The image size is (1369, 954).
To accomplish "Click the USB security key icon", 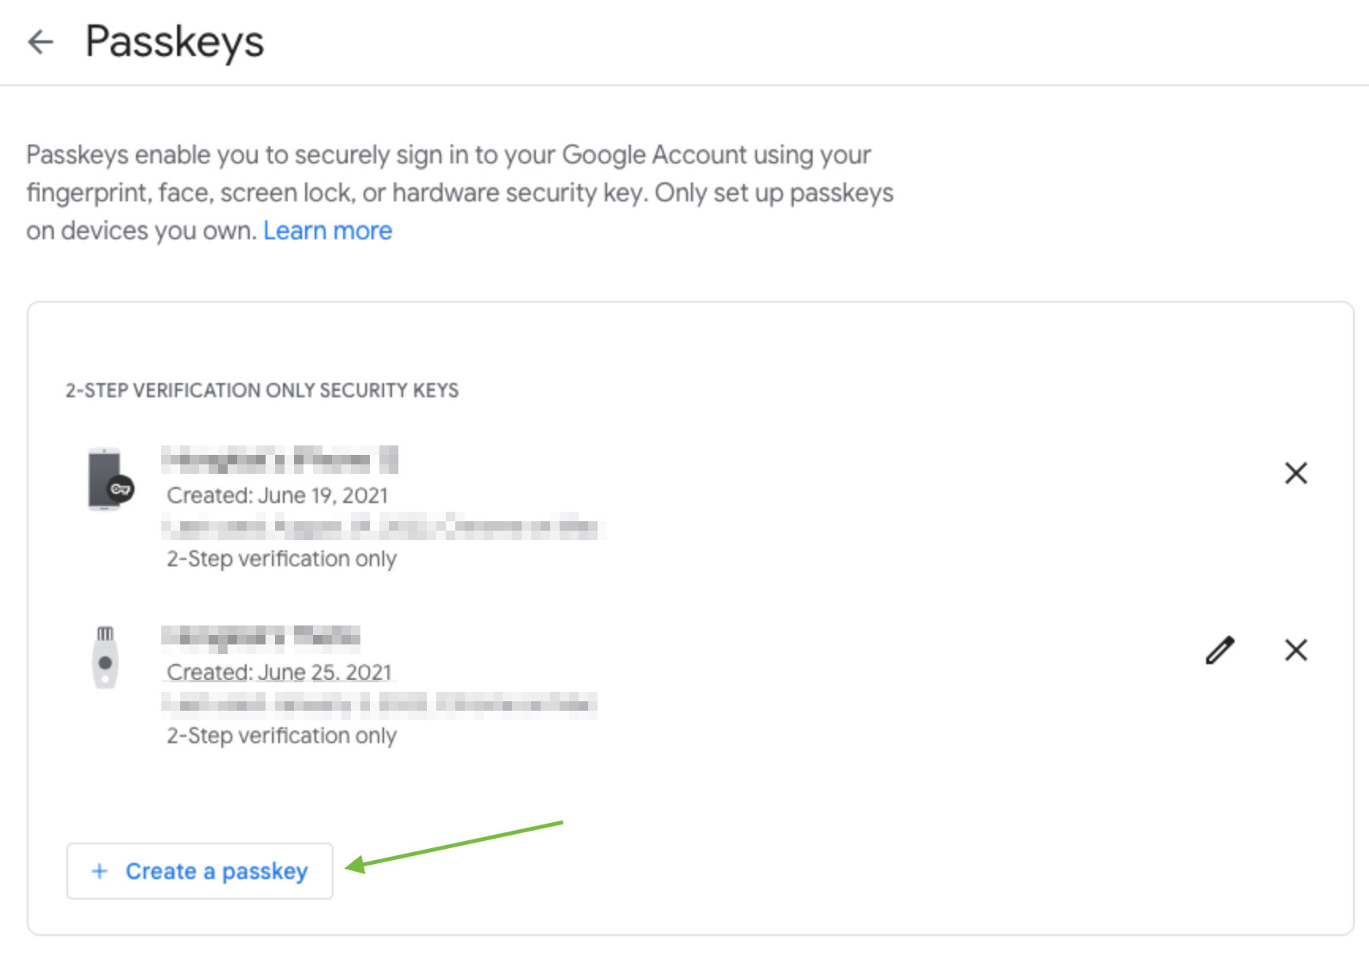I will [x=105, y=657].
